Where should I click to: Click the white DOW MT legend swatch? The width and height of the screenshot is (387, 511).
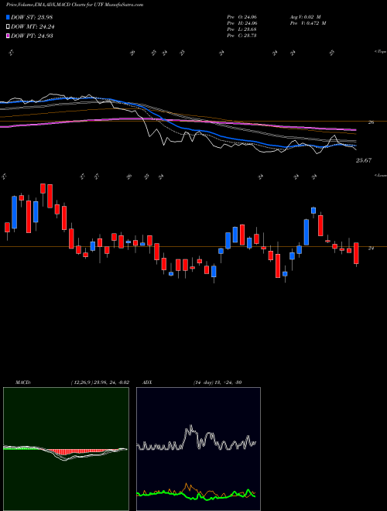pyautogui.click(x=8, y=27)
